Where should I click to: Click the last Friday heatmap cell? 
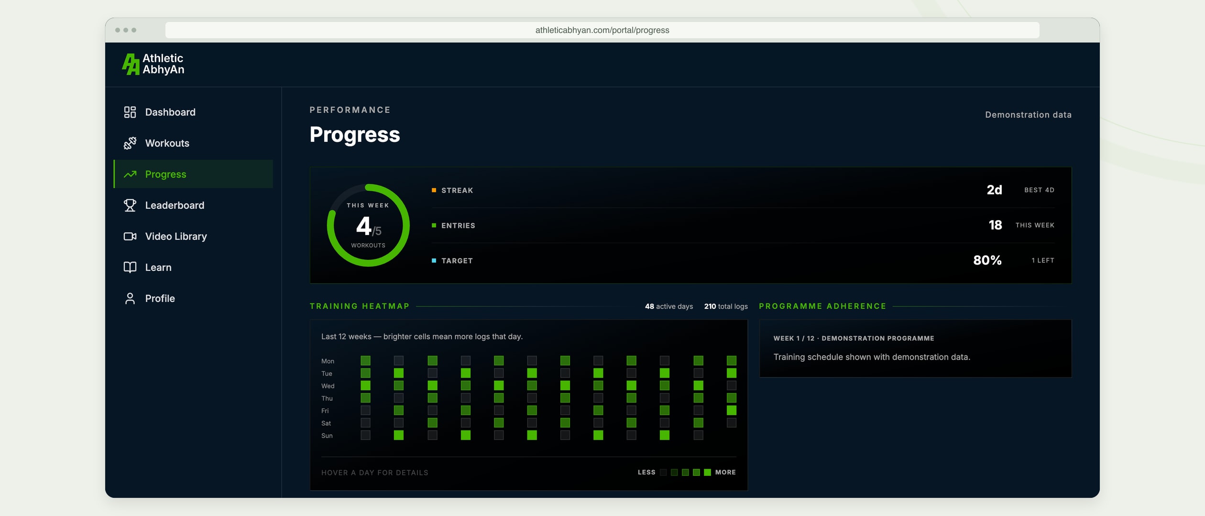click(731, 410)
